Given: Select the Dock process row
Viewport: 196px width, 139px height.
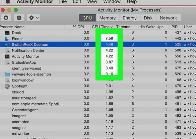Looking at the screenshot, I should point(98,33).
